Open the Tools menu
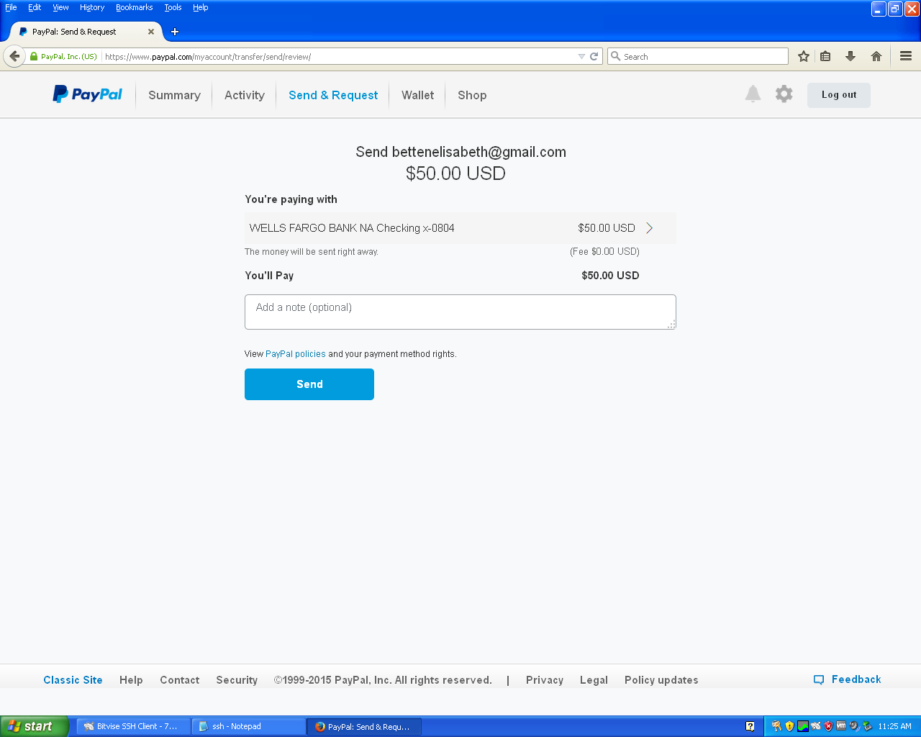 [173, 7]
